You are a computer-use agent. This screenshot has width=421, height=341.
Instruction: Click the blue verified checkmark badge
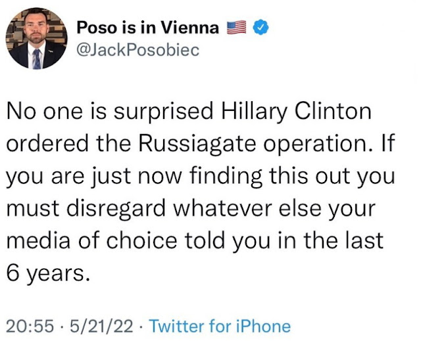260,28
